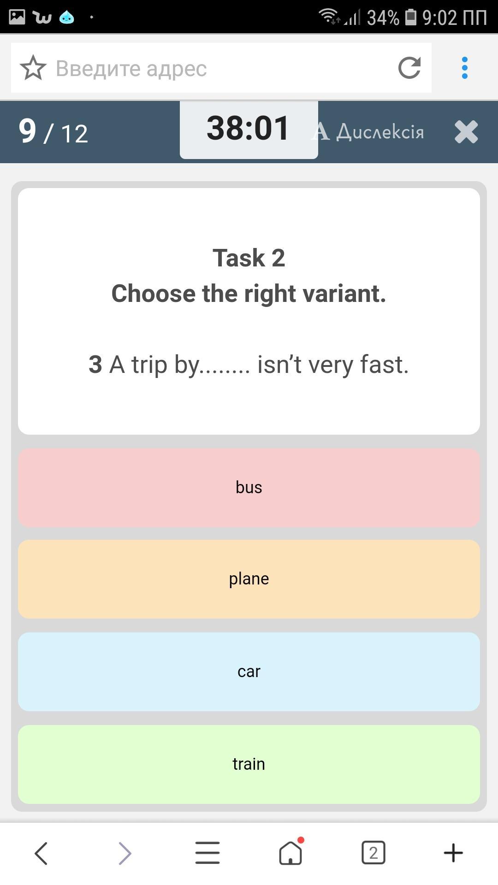Tap the bookmark star icon
The width and height of the screenshot is (498, 885).
(33, 68)
